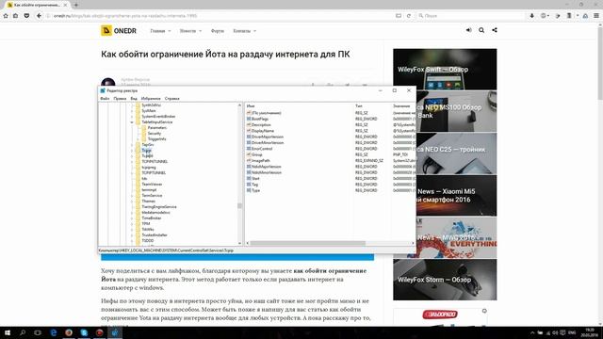Open a new browser tab with plus button
Image resolution: width=603 pixels, height=339 pixels.
(75, 5)
